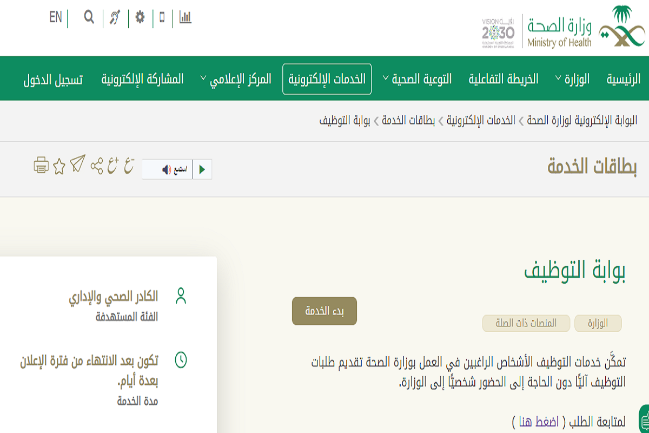Select the الخدمات الإلكترونية menu item

[x=327, y=78]
